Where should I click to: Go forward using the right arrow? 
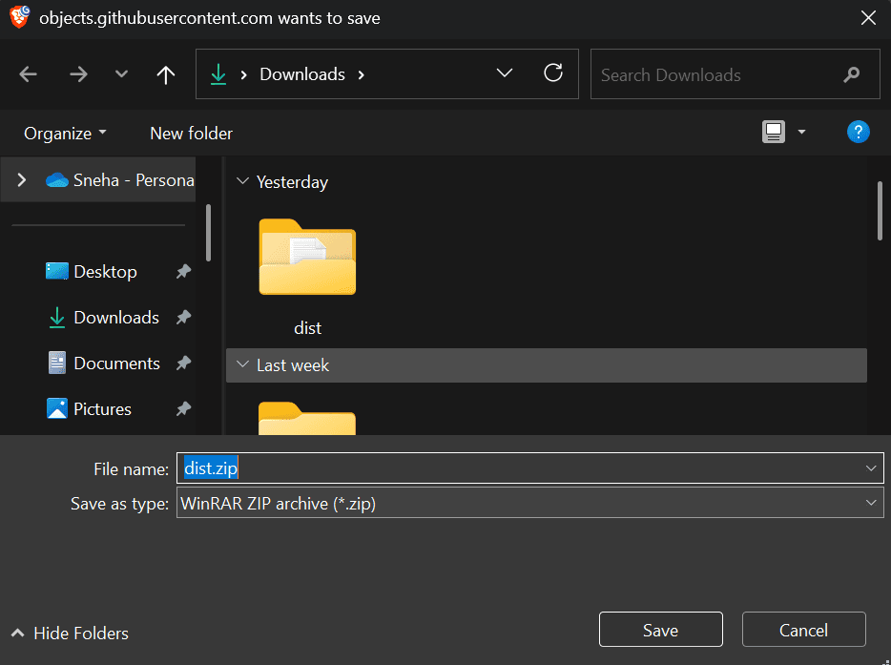pos(78,74)
